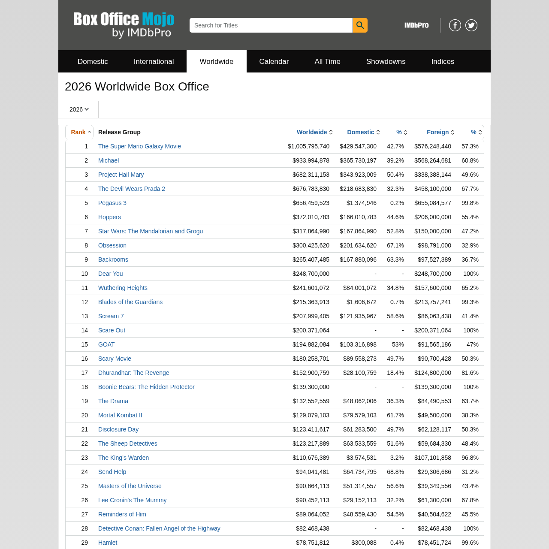
Task: Open Dhurandhar: The Revenge link
Action: click(x=134, y=373)
